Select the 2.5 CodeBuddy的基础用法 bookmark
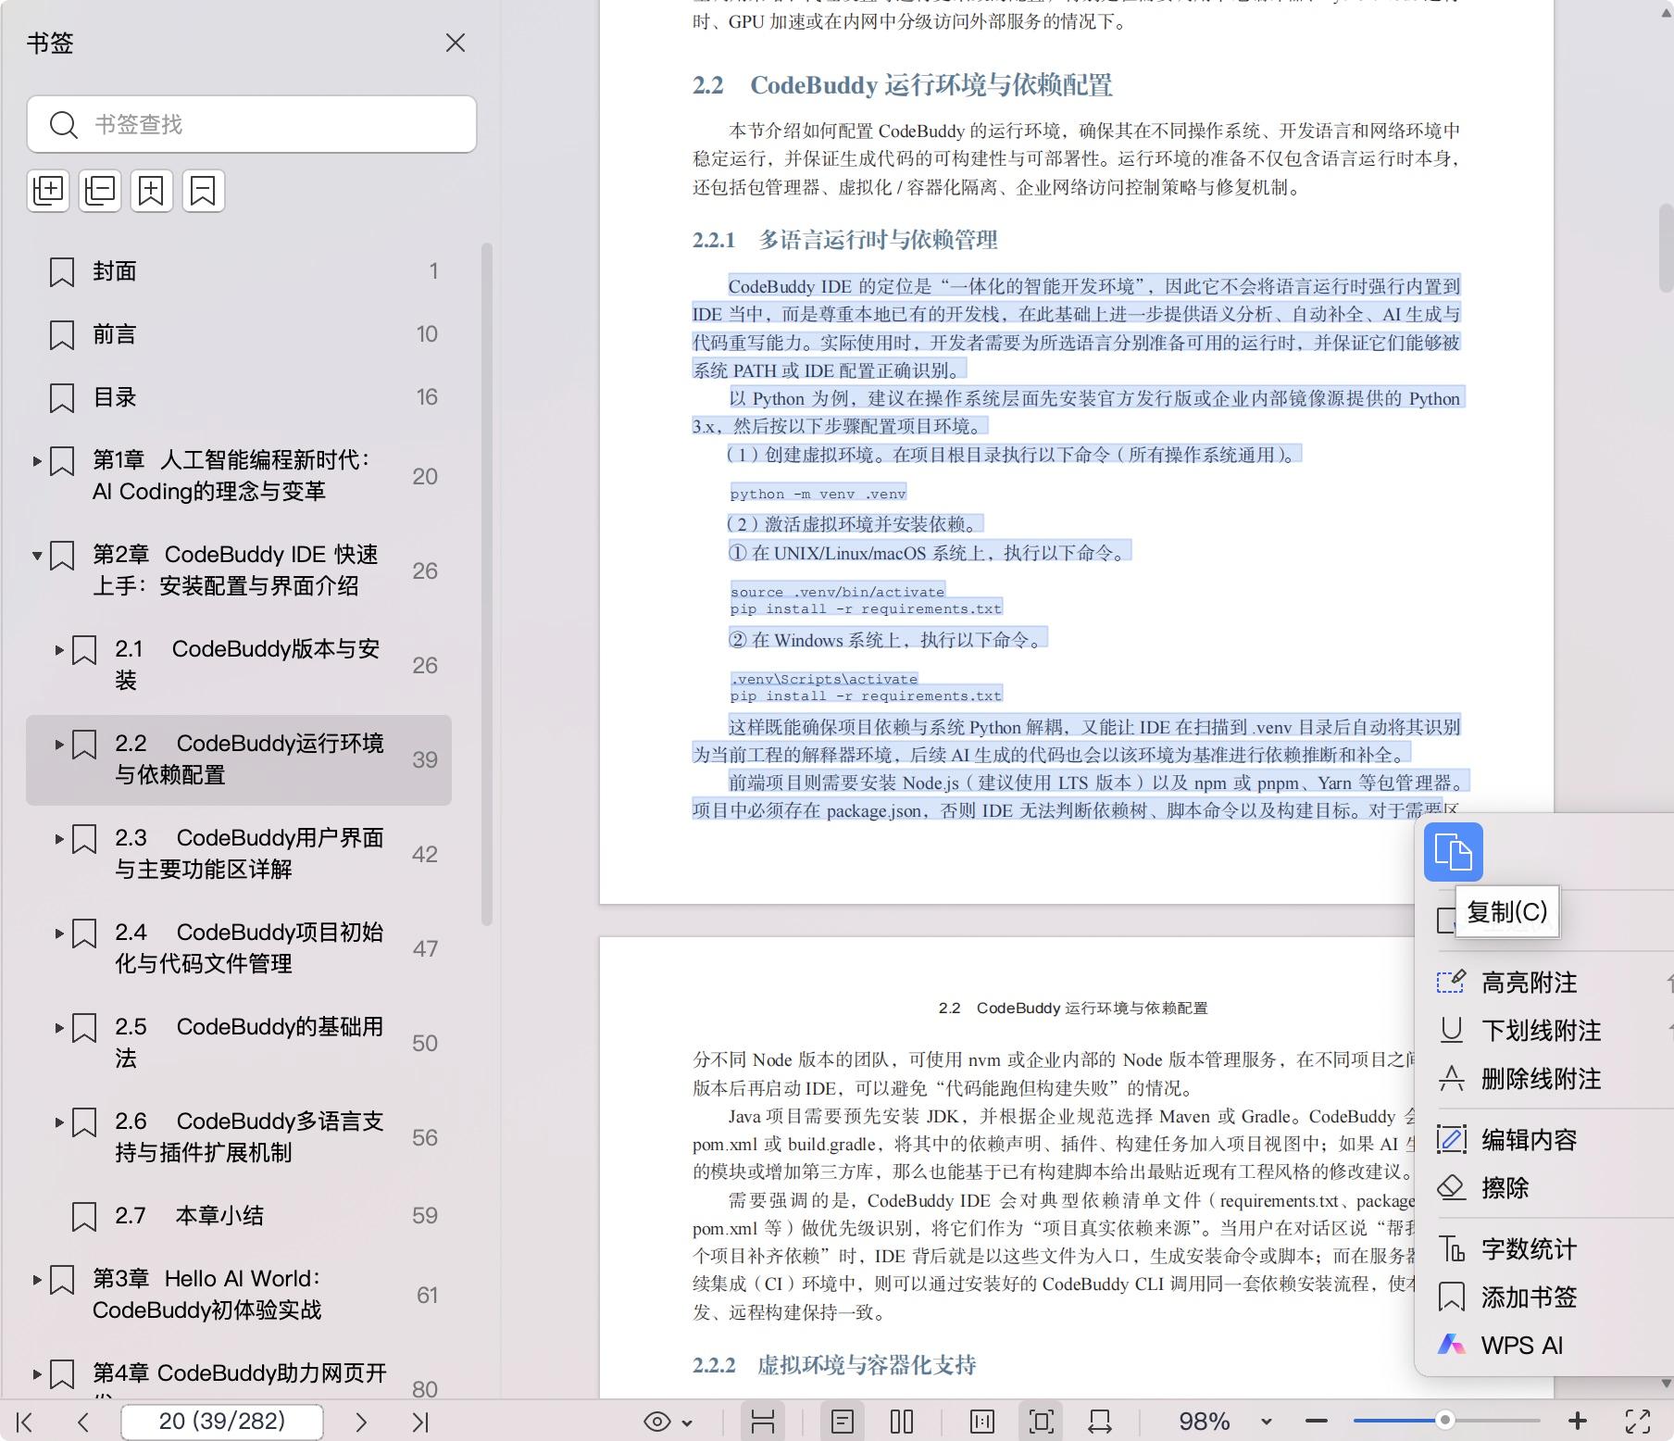 tap(239, 1042)
